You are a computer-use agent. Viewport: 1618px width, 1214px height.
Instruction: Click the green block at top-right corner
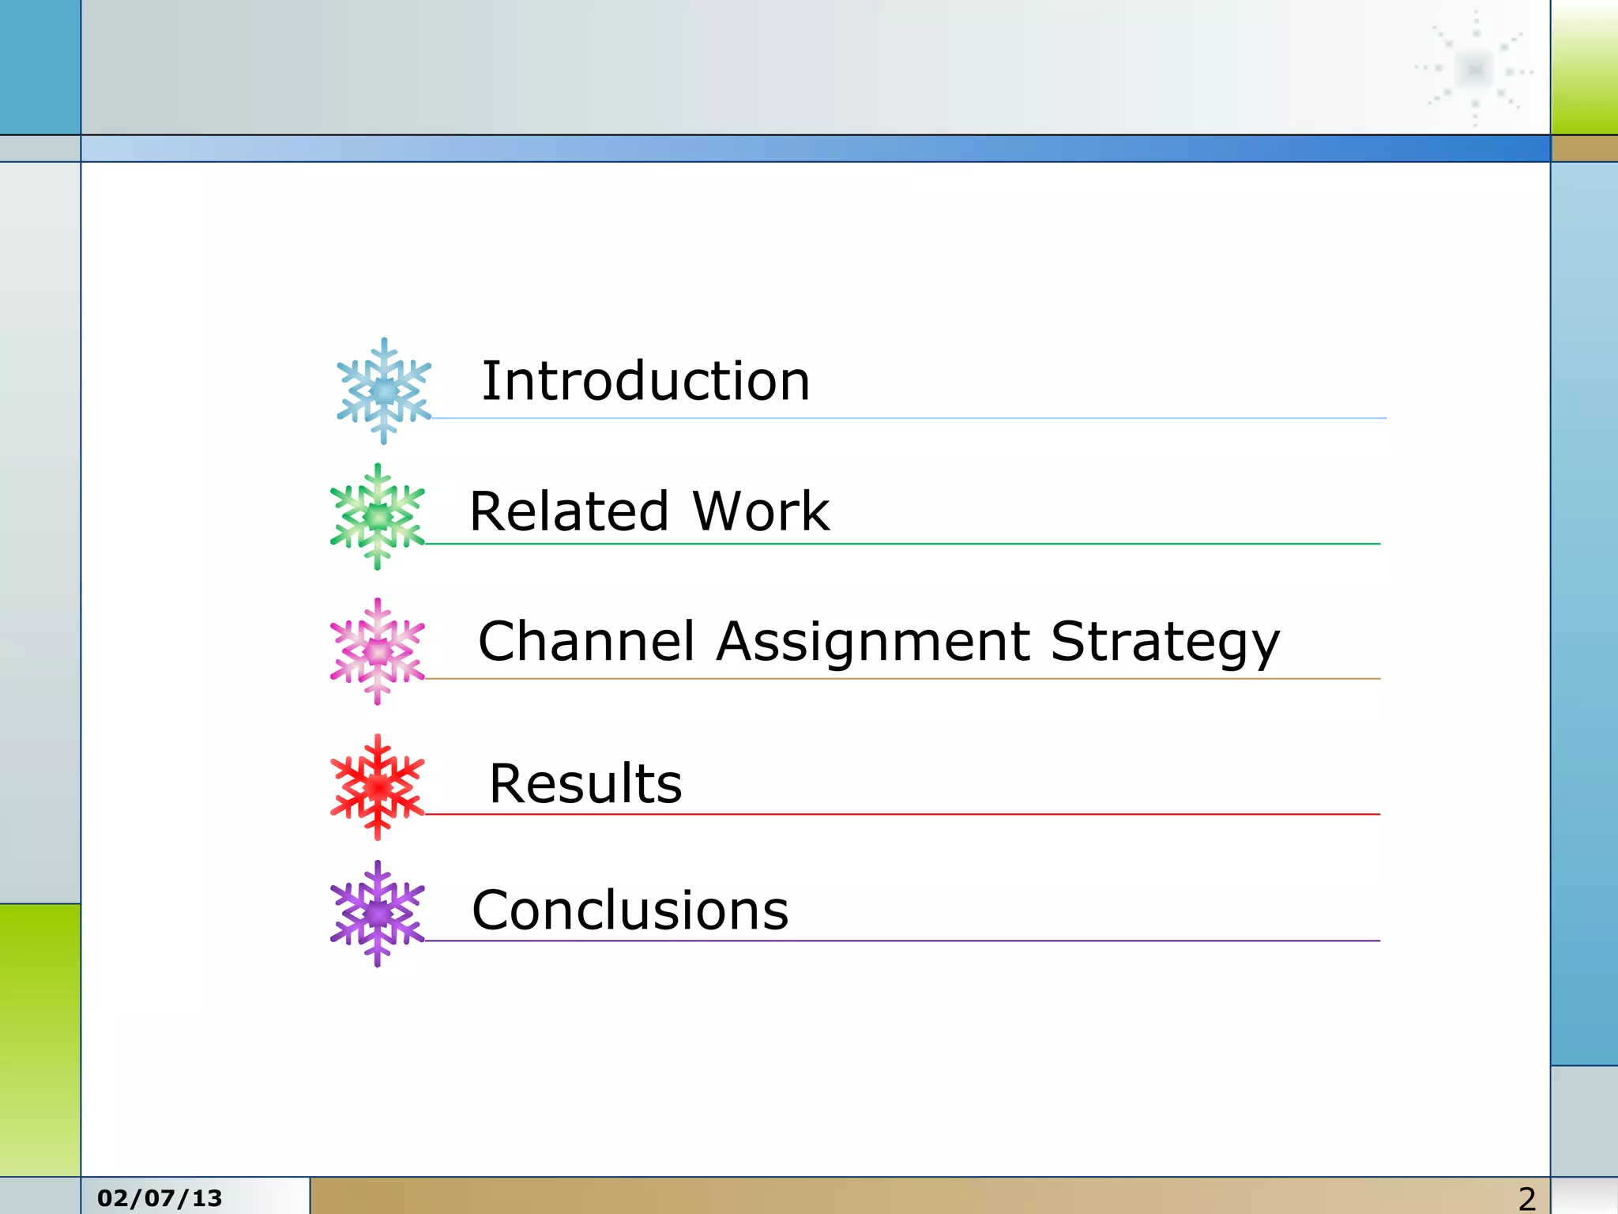(x=1584, y=67)
